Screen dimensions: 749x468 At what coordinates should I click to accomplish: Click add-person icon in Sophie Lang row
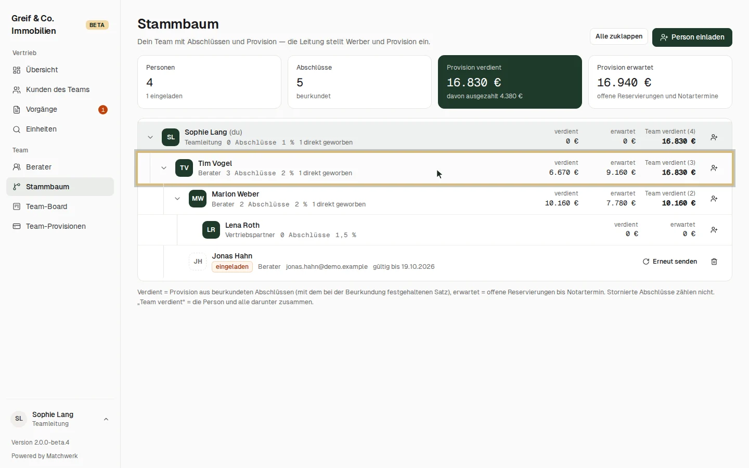714,137
